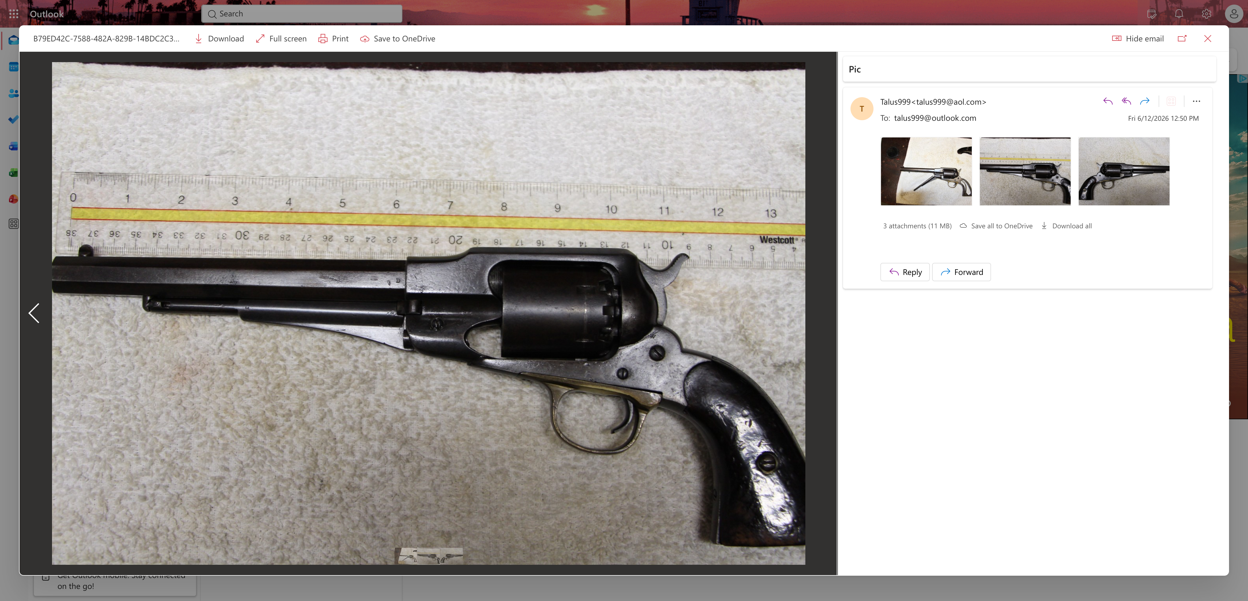The width and height of the screenshot is (1248, 601).
Task: Switch the image to Full screen
Action: click(x=281, y=39)
